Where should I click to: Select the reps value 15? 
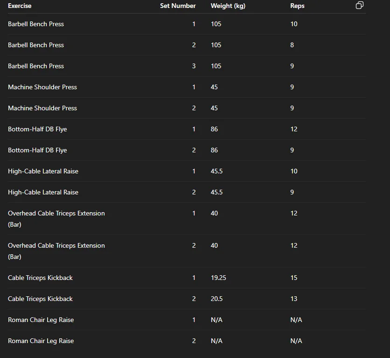coord(294,278)
